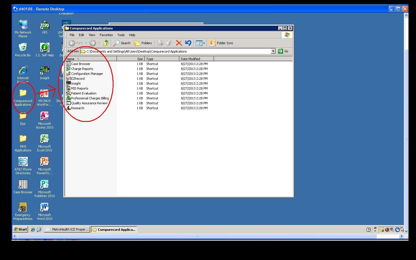Click the Go button
Image resolution: width=416 pixels, height=260 pixels.
pos(283,51)
